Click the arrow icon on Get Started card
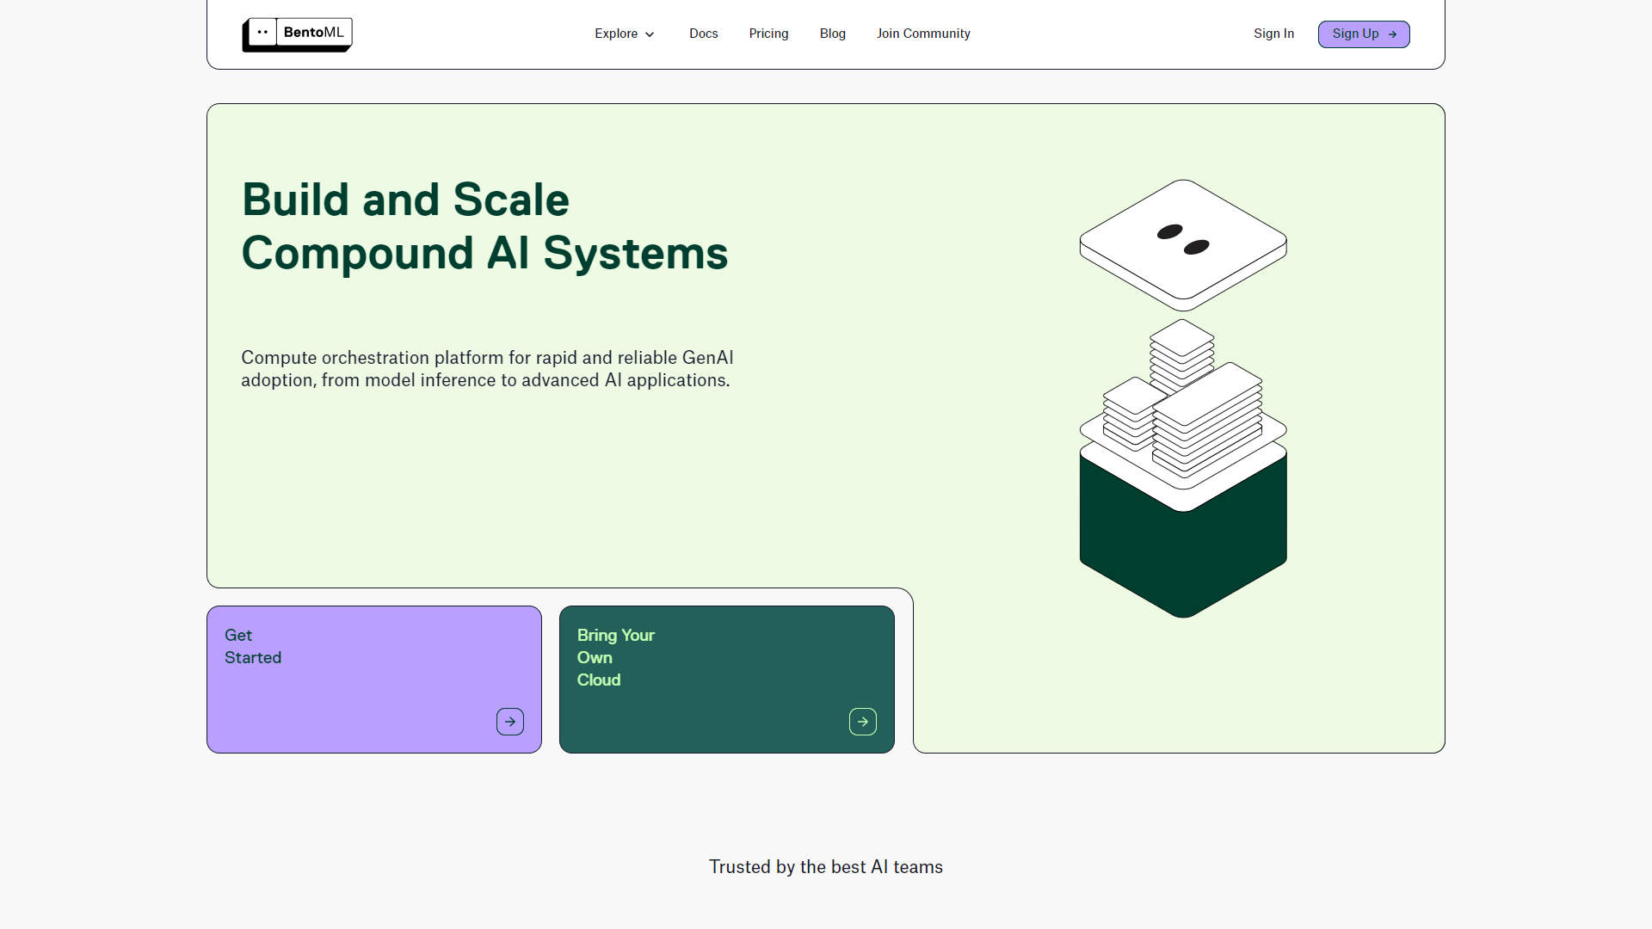 tap(509, 722)
